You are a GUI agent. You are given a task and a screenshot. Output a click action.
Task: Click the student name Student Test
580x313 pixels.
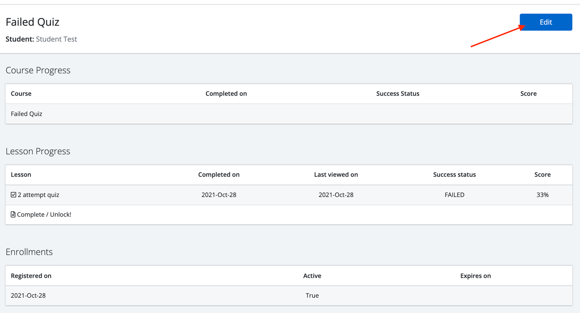point(56,39)
